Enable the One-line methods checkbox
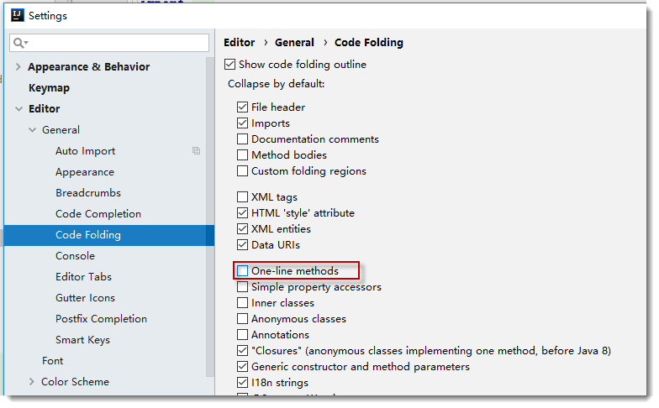This screenshot has height=408, width=659. [x=243, y=271]
